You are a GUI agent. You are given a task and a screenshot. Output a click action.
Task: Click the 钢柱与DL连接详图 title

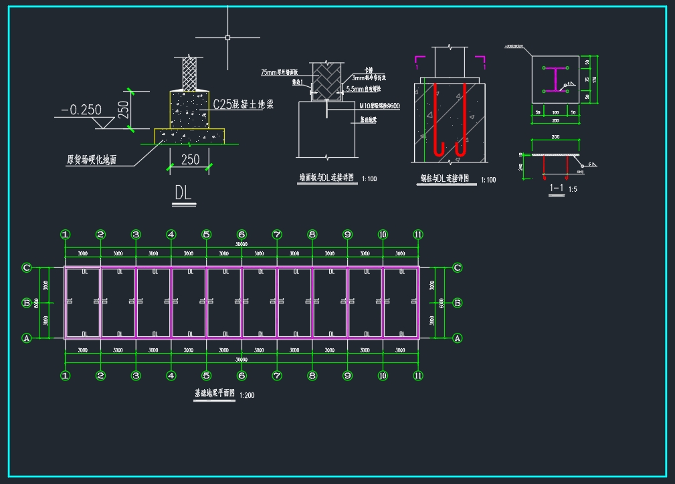(x=445, y=178)
